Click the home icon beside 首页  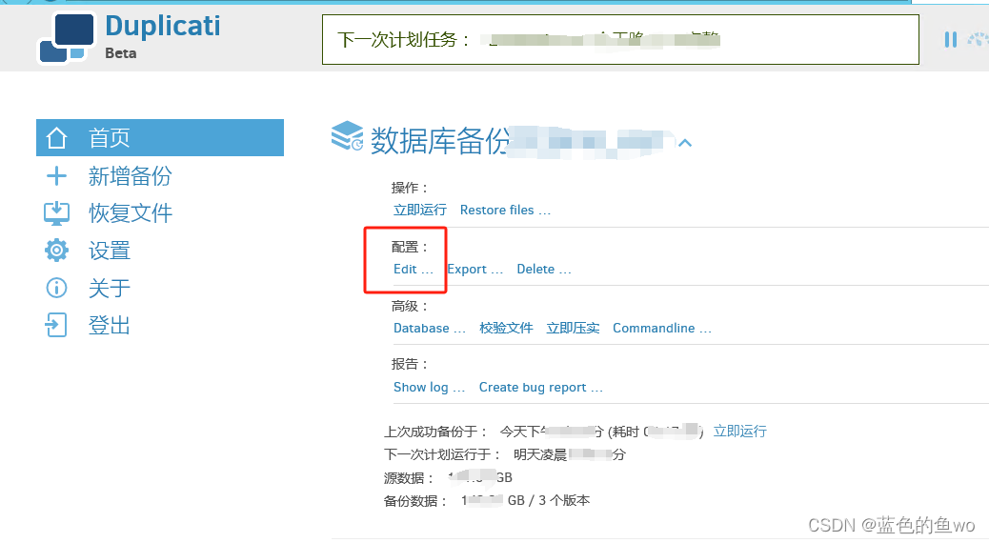coord(57,137)
